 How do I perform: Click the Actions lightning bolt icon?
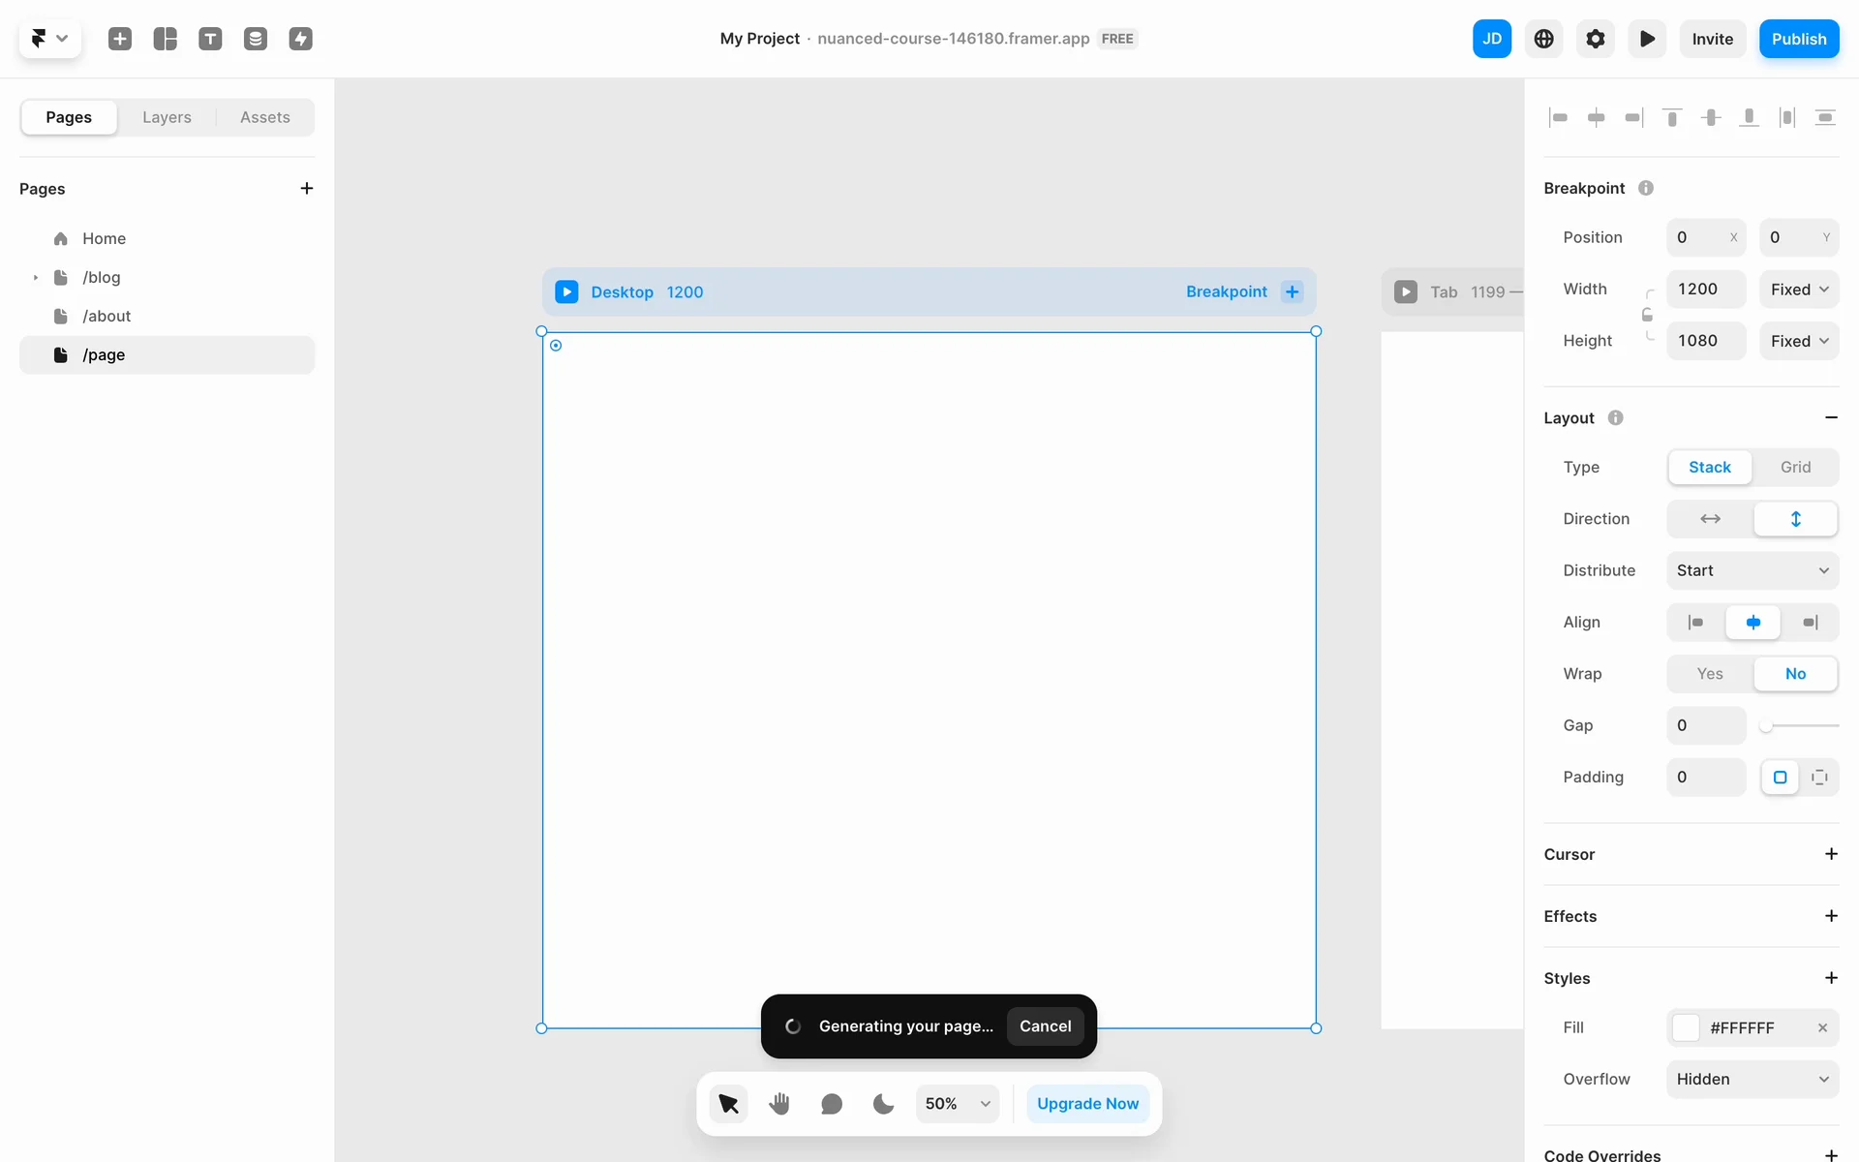[301, 39]
